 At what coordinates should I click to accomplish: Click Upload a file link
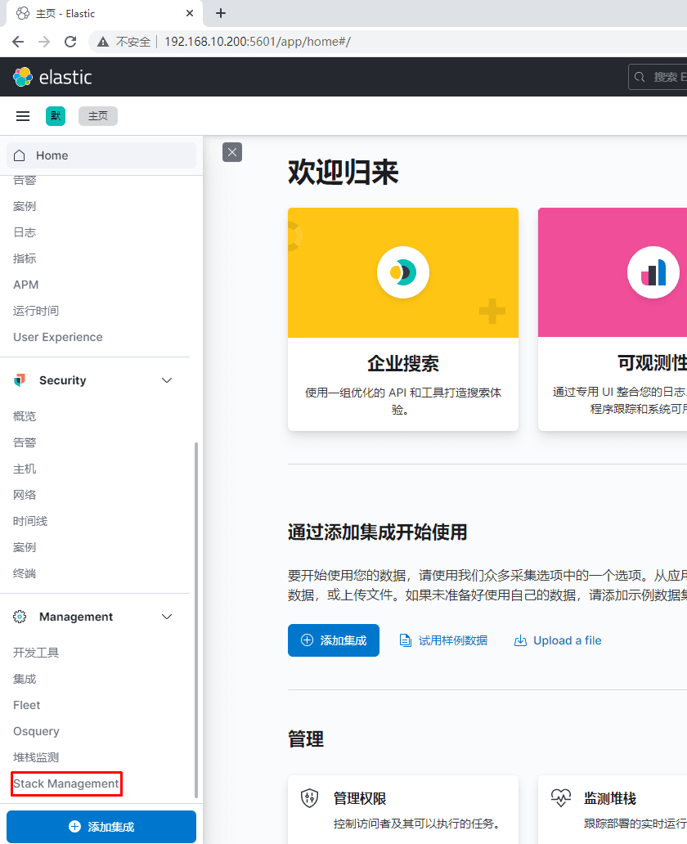click(568, 640)
